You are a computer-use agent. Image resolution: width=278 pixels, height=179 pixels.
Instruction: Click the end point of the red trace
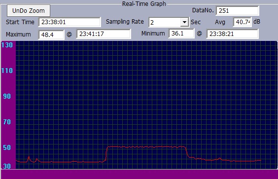coord(261,160)
